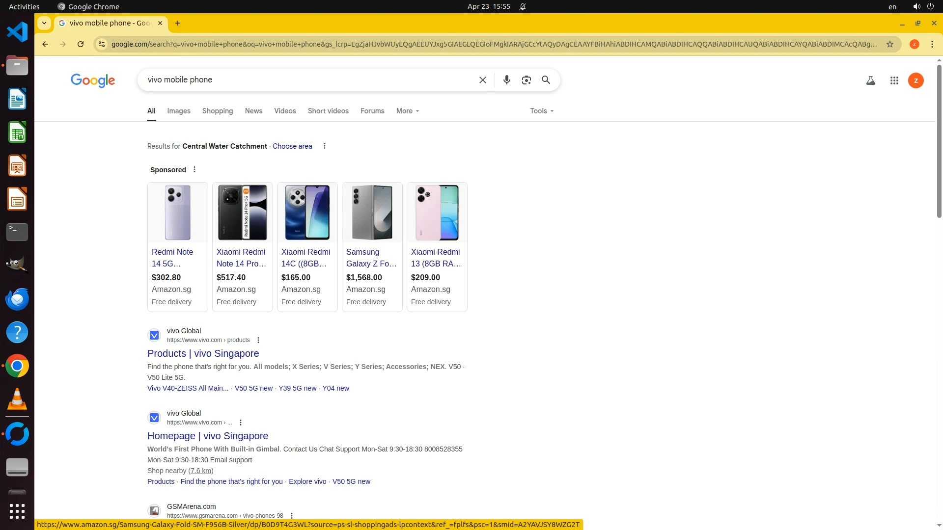943x530 pixels.
Task: Switch to the Shopping tab
Action: click(217, 111)
